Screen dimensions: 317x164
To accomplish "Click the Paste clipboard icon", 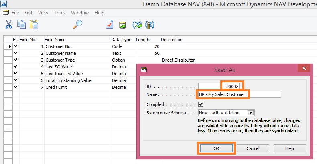I will 34,24.
